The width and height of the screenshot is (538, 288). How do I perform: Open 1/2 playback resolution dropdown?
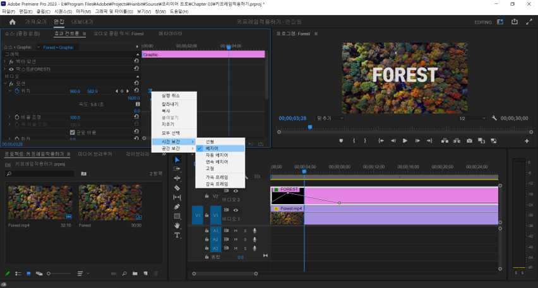coord(472,118)
